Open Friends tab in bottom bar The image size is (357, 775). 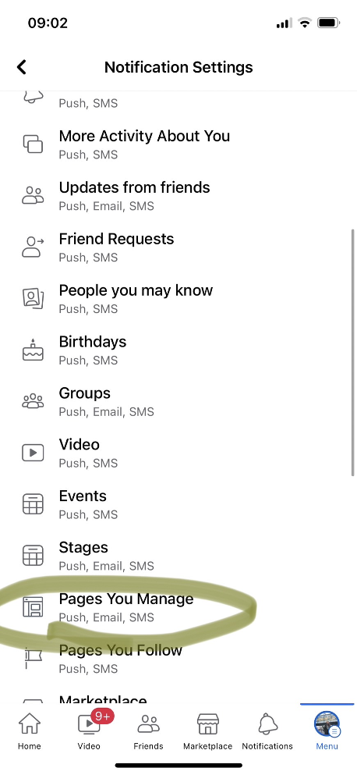coord(148,731)
